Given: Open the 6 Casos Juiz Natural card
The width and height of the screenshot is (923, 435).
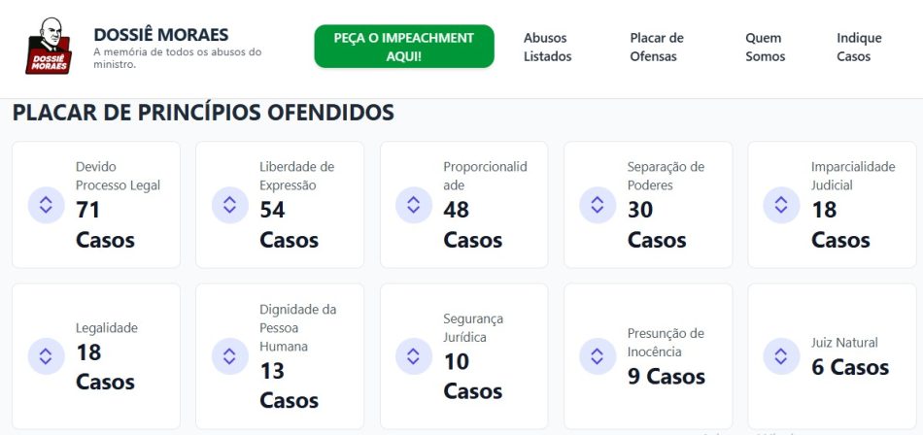Looking at the screenshot, I should click(833, 356).
